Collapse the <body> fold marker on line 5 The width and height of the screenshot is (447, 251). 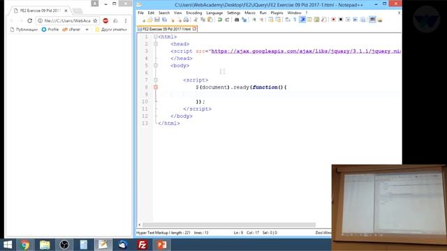click(x=156, y=66)
